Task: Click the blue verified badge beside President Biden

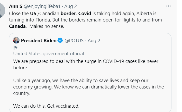Action: pyautogui.click(x=60, y=40)
